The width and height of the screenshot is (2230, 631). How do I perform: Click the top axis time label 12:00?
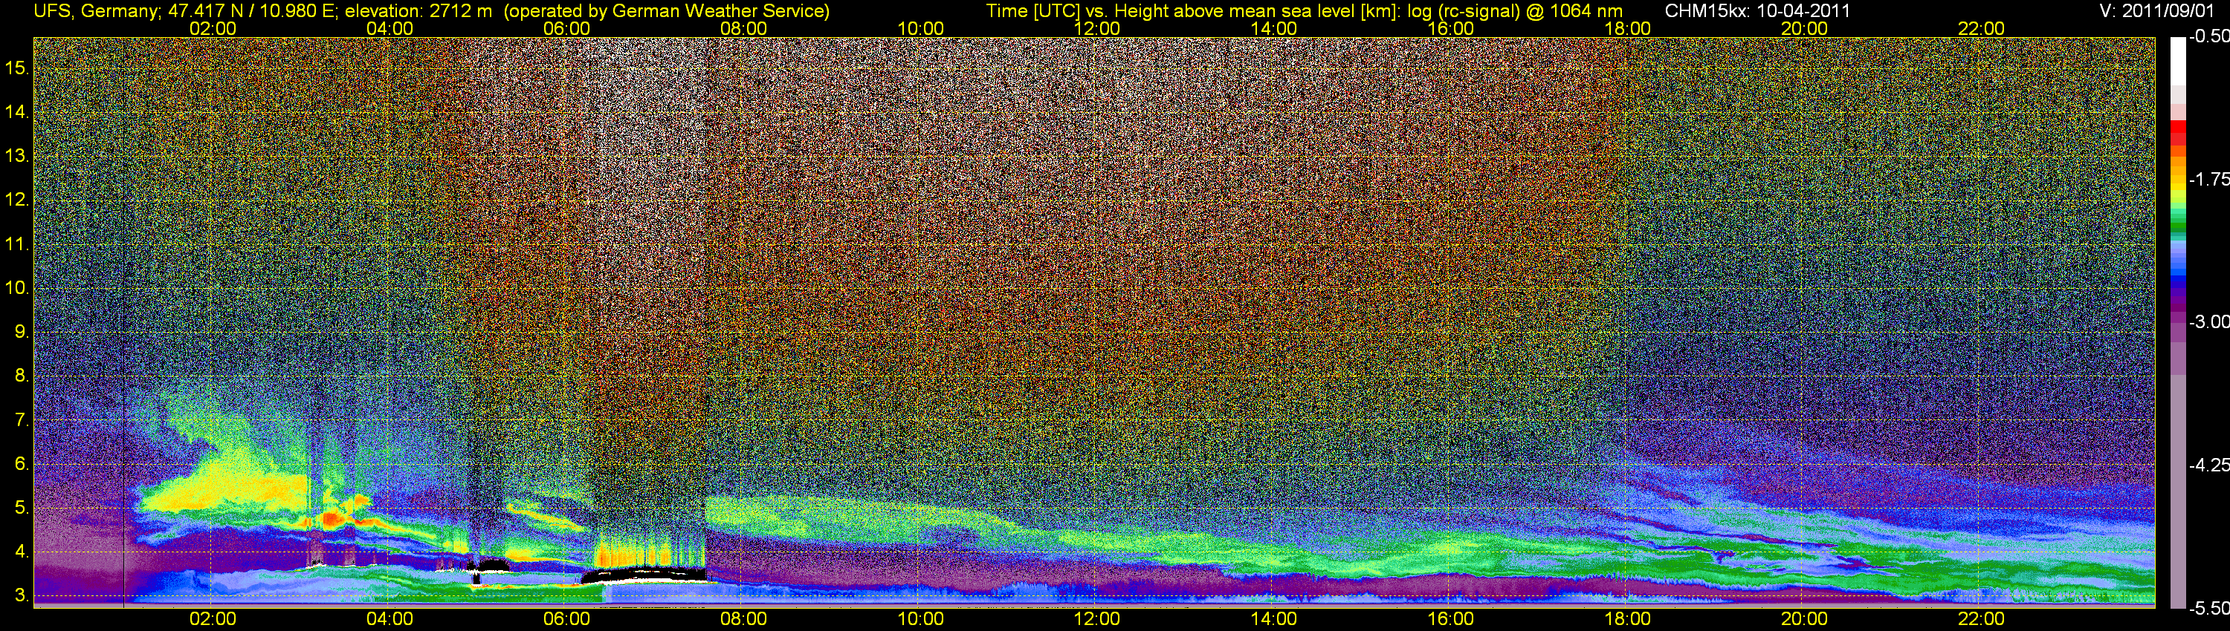click(x=1097, y=28)
